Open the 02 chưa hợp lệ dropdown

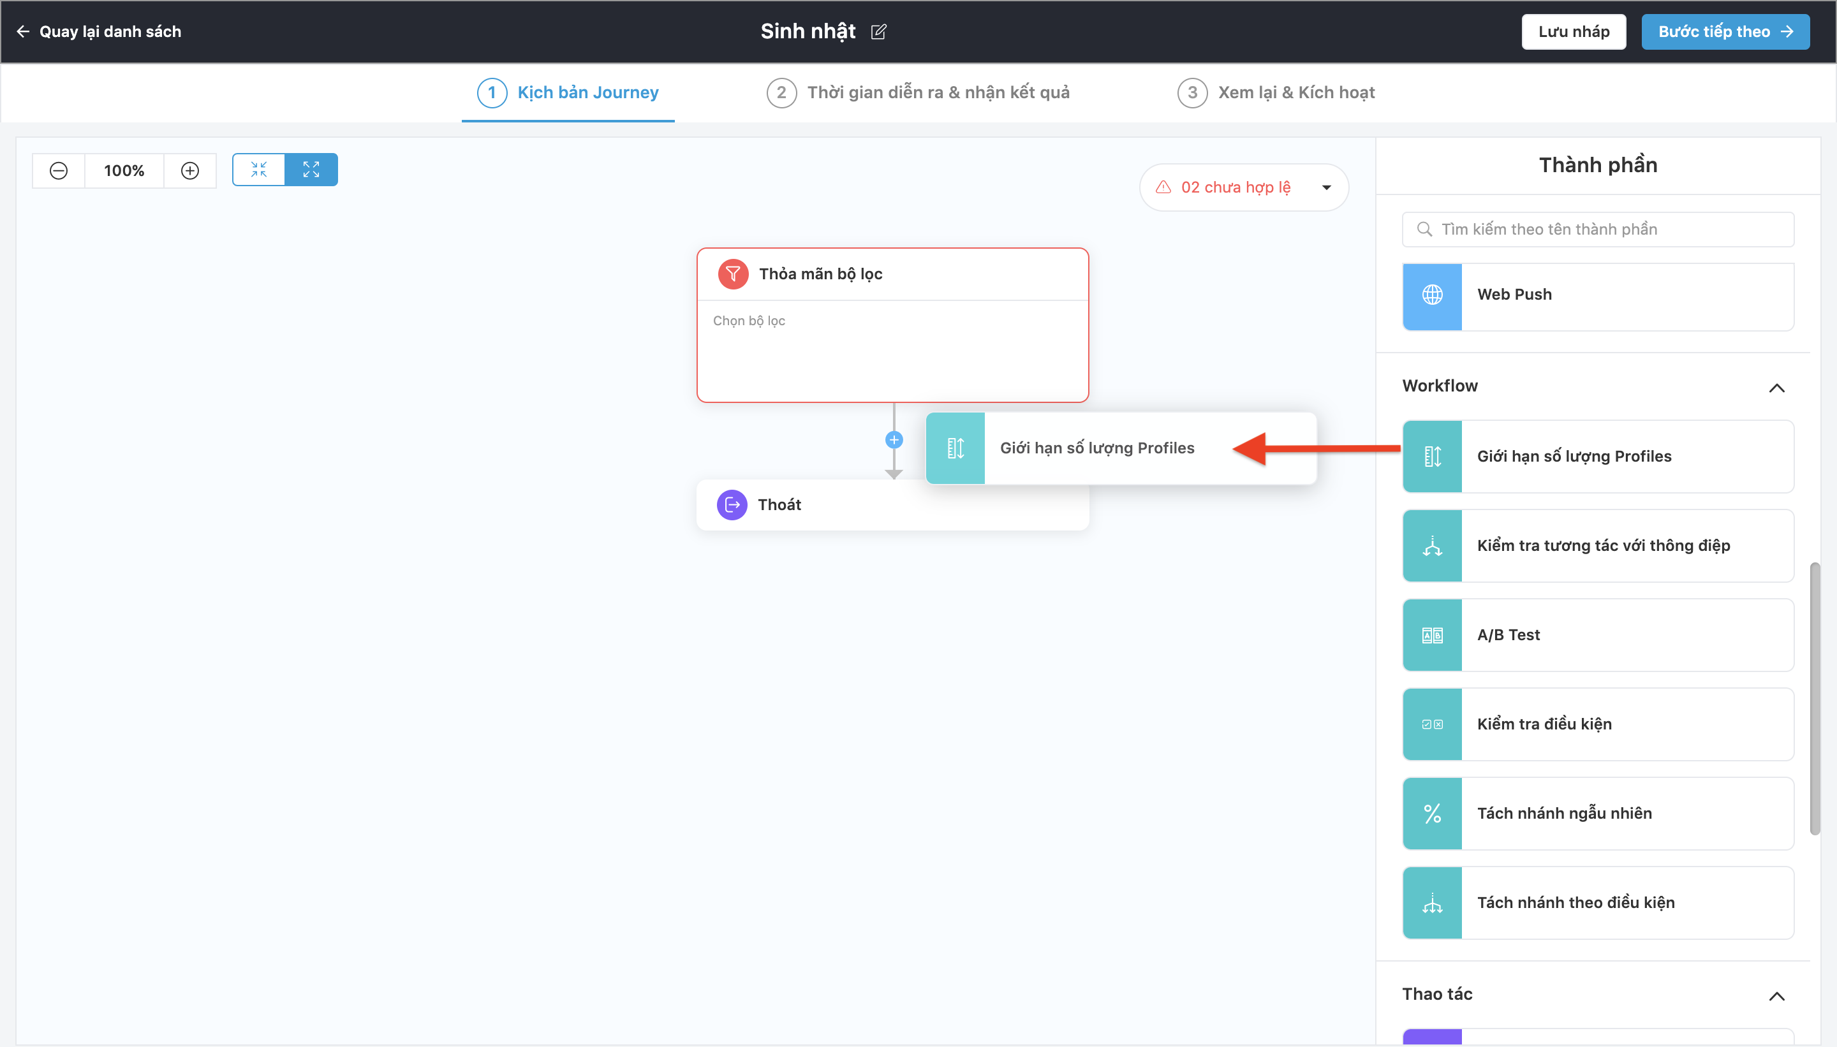coord(1244,187)
